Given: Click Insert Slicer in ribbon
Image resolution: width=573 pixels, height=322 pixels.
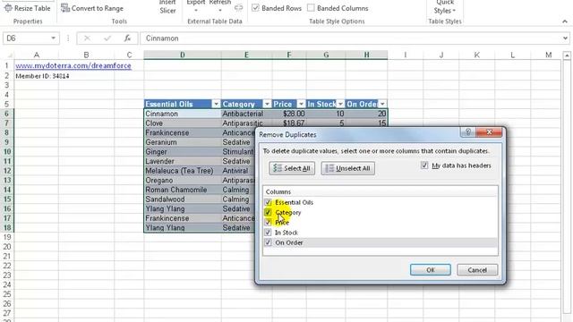Looking at the screenshot, I should point(167,7).
